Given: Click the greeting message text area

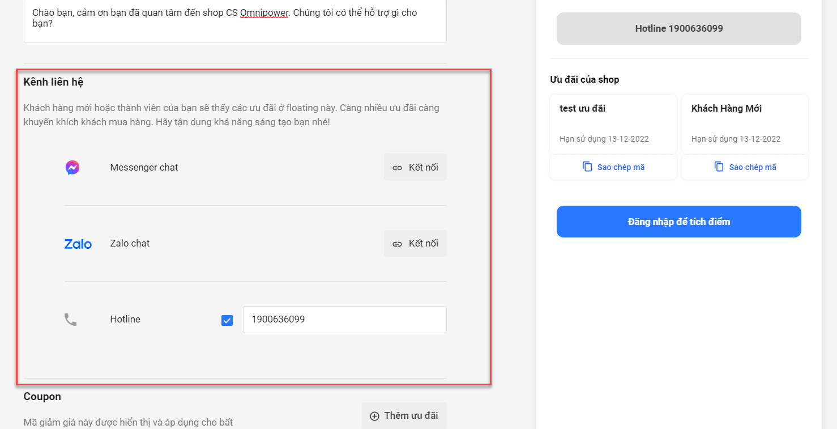Looking at the screenshot, I should coord(235,20).
